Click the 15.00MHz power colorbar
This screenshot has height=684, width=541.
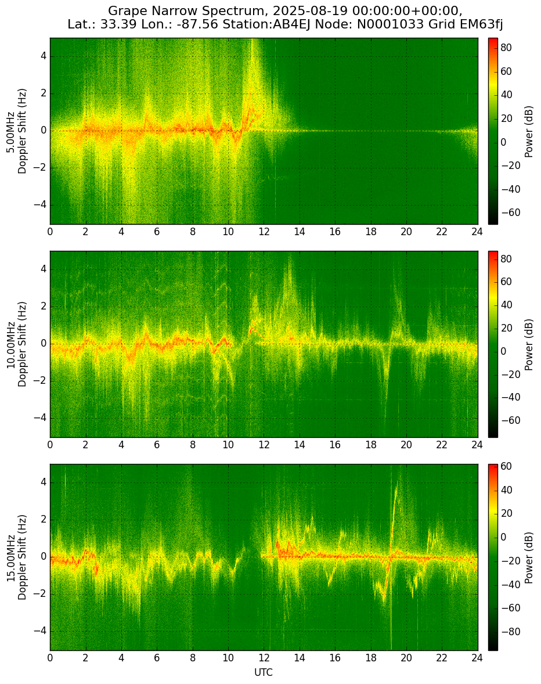(x=493, y=557)
